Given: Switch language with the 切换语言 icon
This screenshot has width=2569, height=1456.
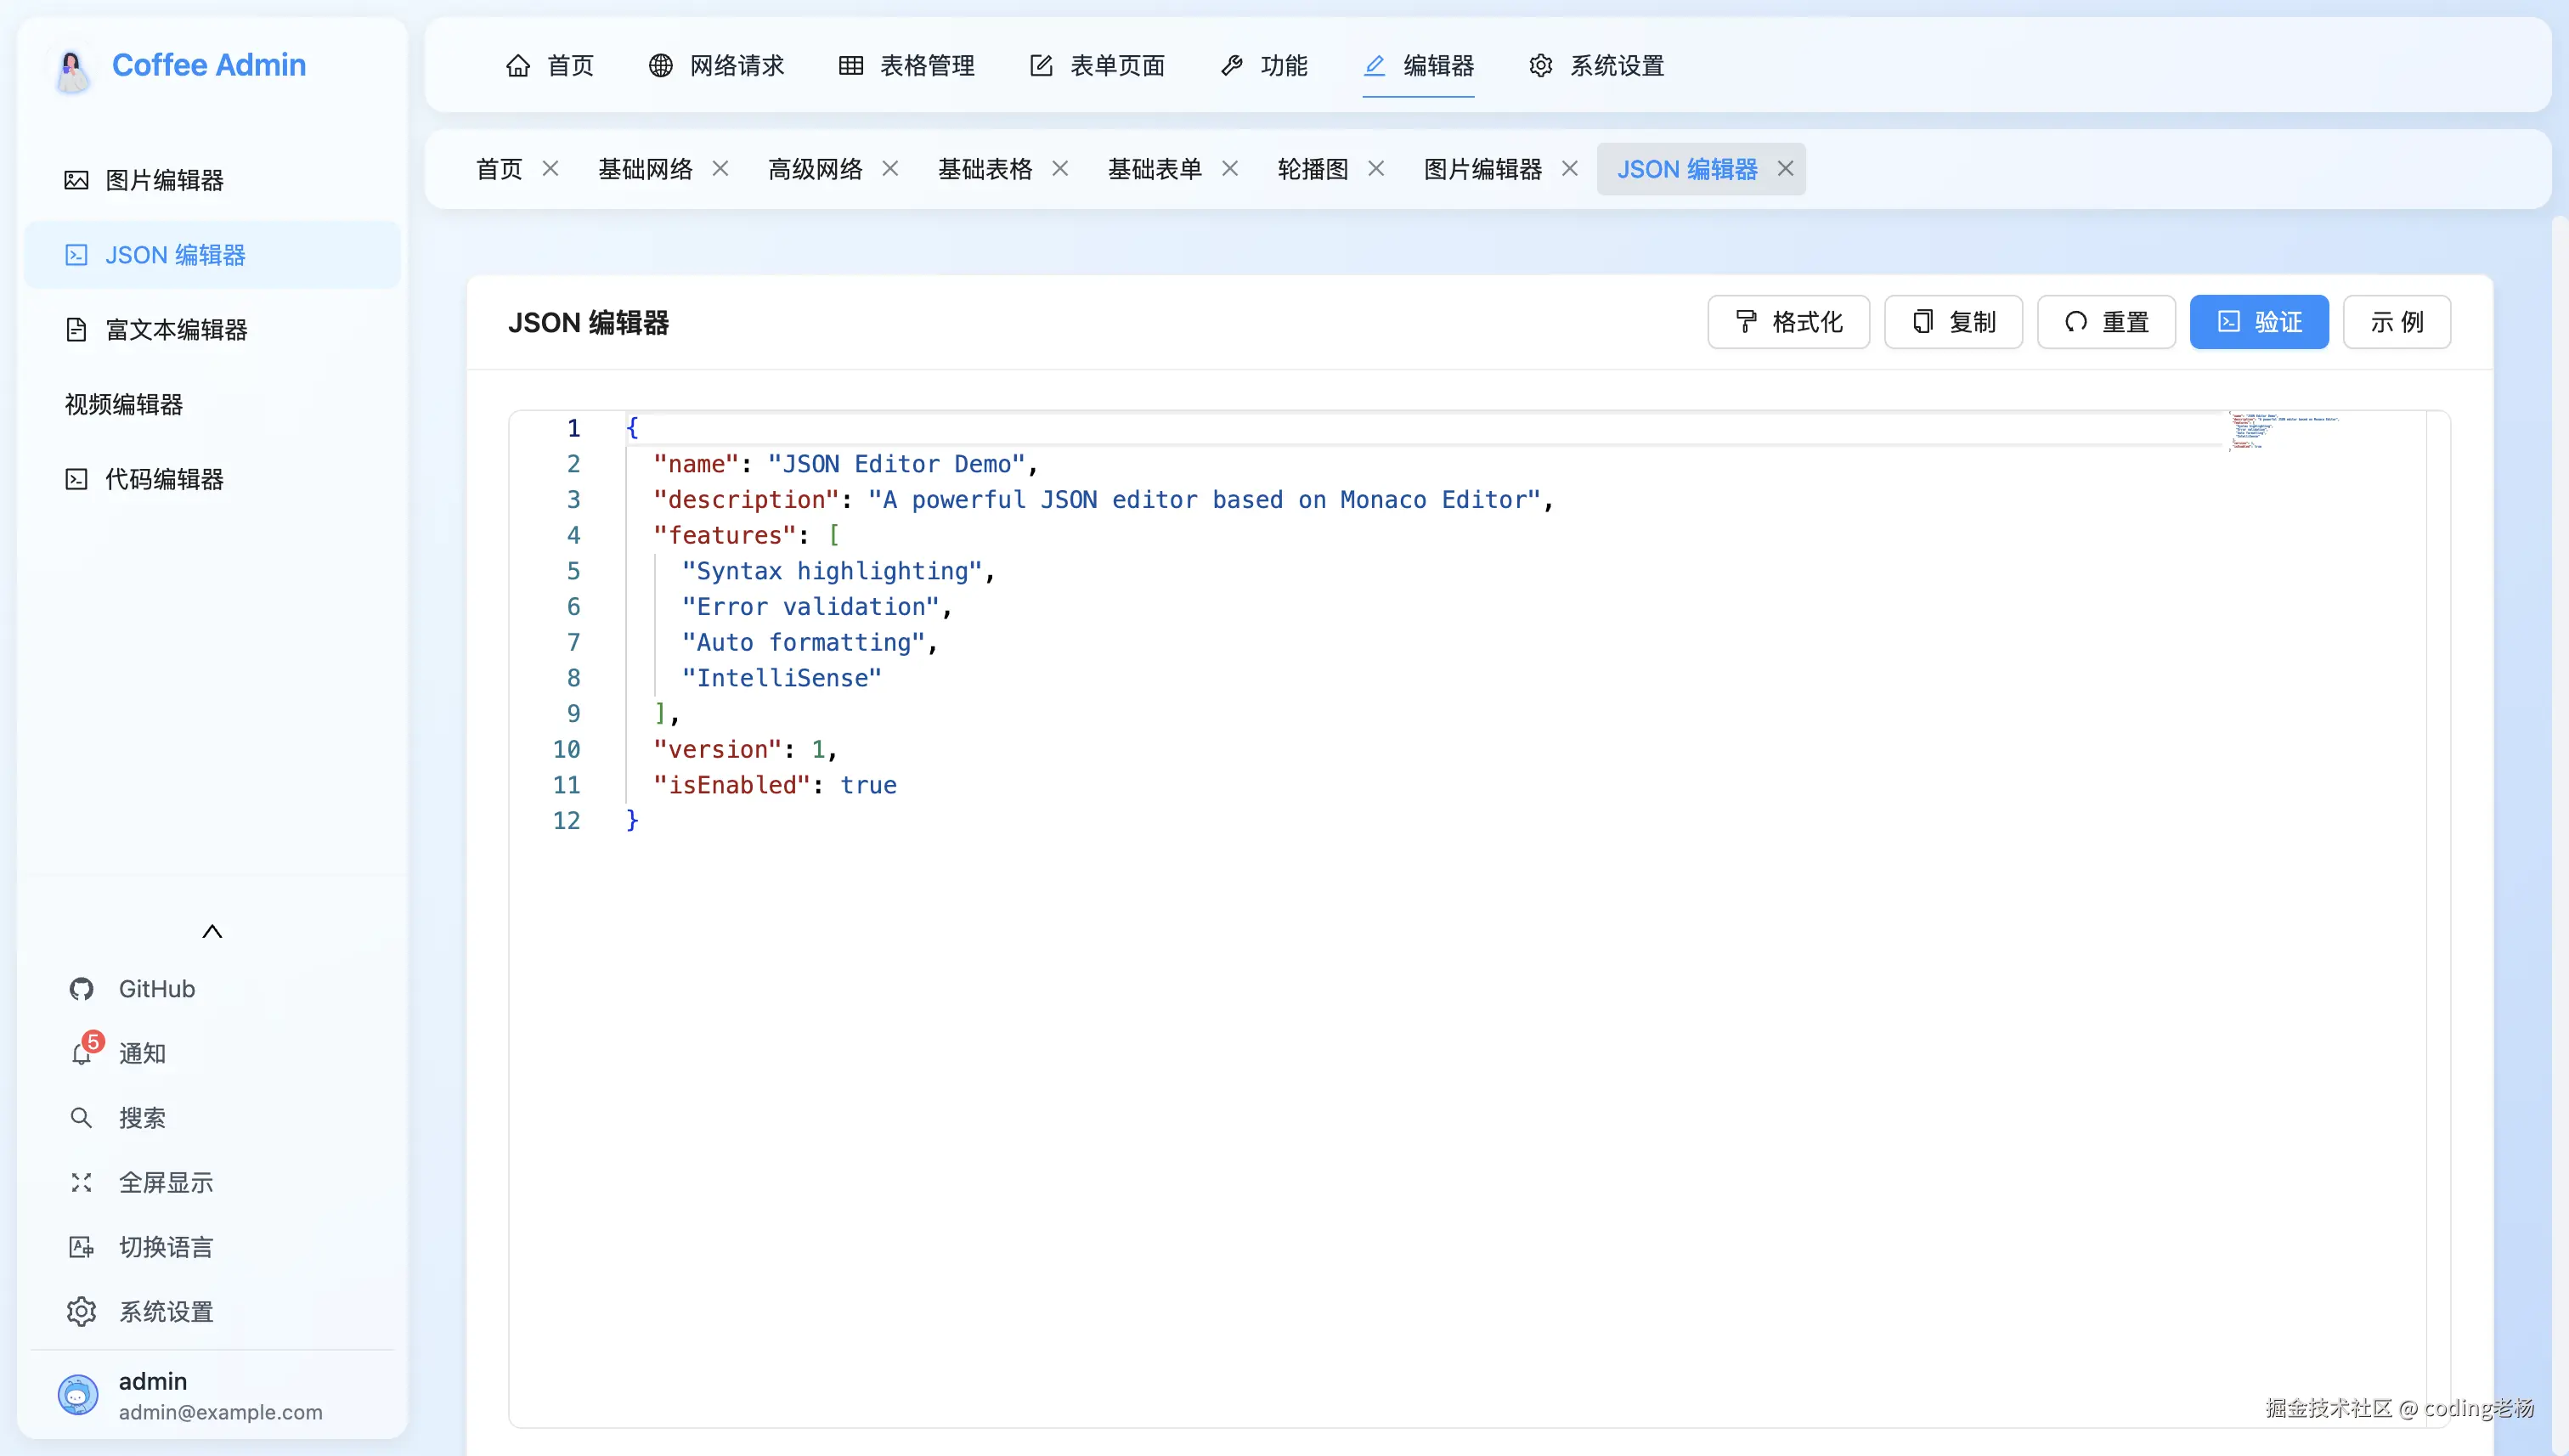Looking at the screenshot, I should click(81, 1247).
